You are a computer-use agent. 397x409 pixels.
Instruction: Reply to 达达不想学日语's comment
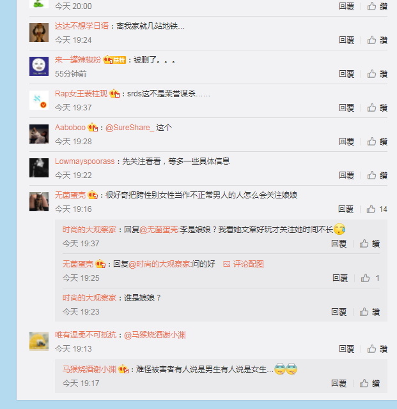[346, 40]
